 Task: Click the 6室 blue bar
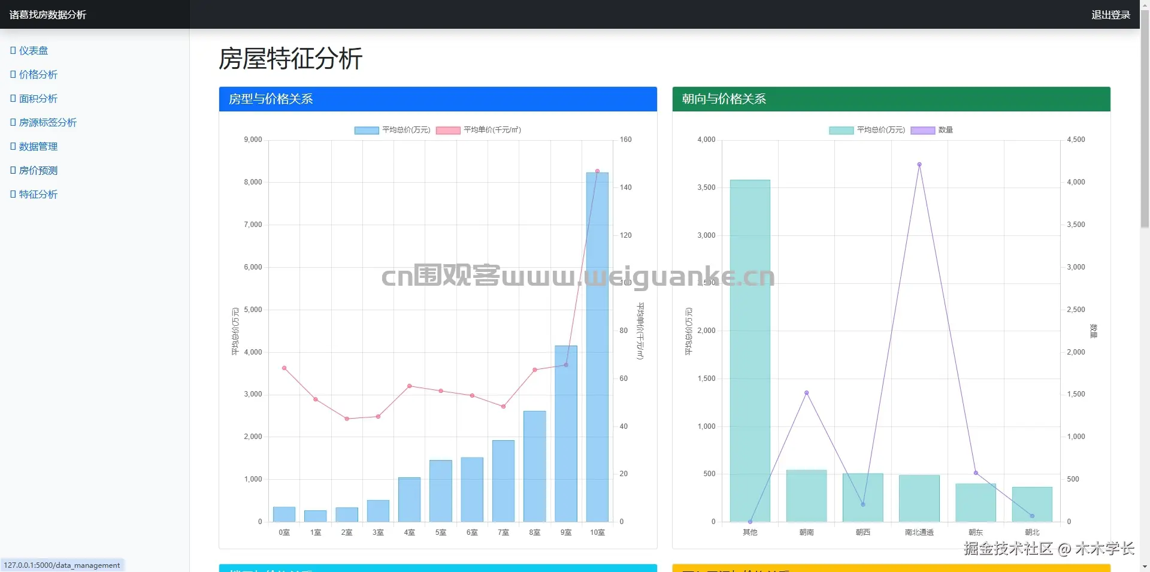pyautogui.click(x=472, y=490)
